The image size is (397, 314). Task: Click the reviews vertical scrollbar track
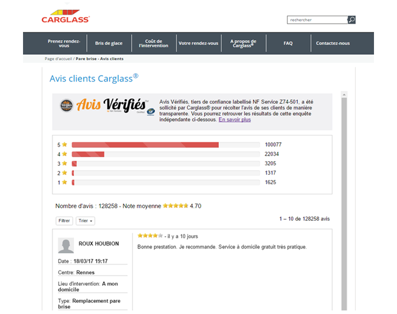pos(344,204)
